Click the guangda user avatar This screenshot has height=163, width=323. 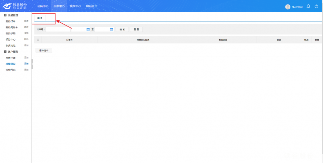point(288,7)
